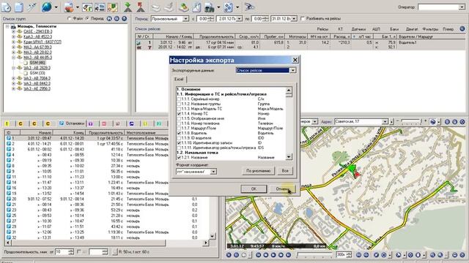The height and width of the screenshot is (263, 469).
Task: Click the yellow '1' icon above the stops table
Action: [7, 123]
